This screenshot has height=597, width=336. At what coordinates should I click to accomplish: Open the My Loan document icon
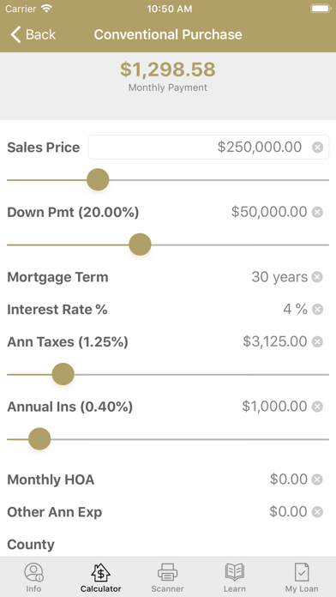coord(302,572)
